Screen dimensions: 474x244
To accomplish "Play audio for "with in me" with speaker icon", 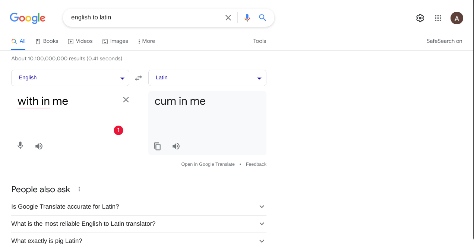I will [x=39, y=146].
